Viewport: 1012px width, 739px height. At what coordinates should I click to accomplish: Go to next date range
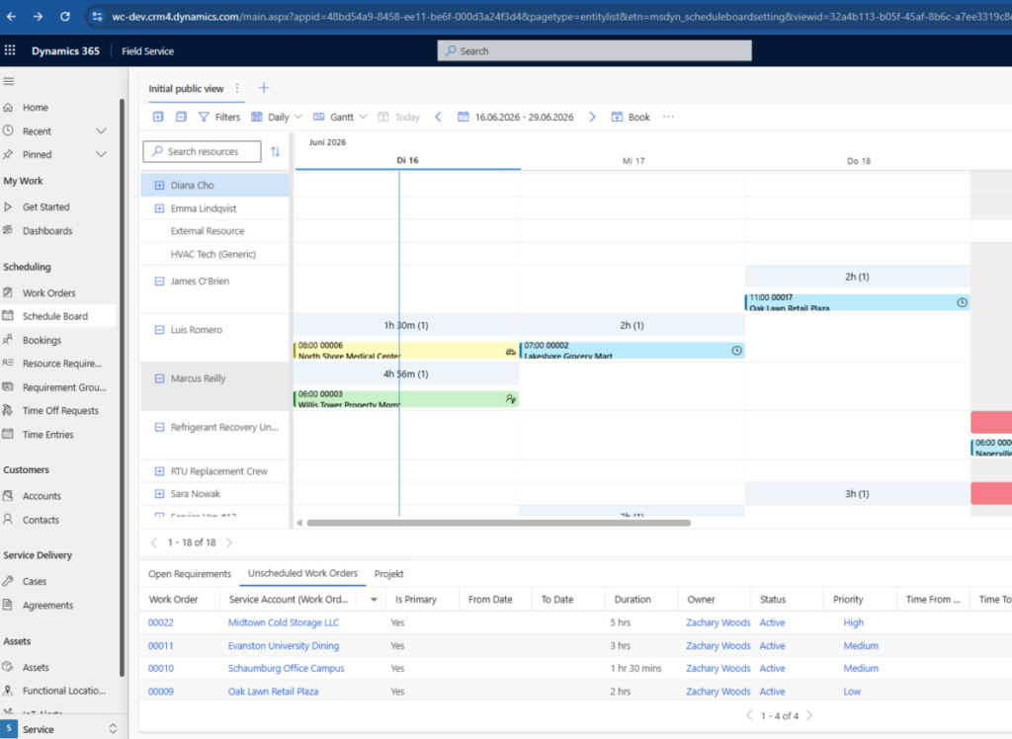pyautogui.click(x=592, y=117)
